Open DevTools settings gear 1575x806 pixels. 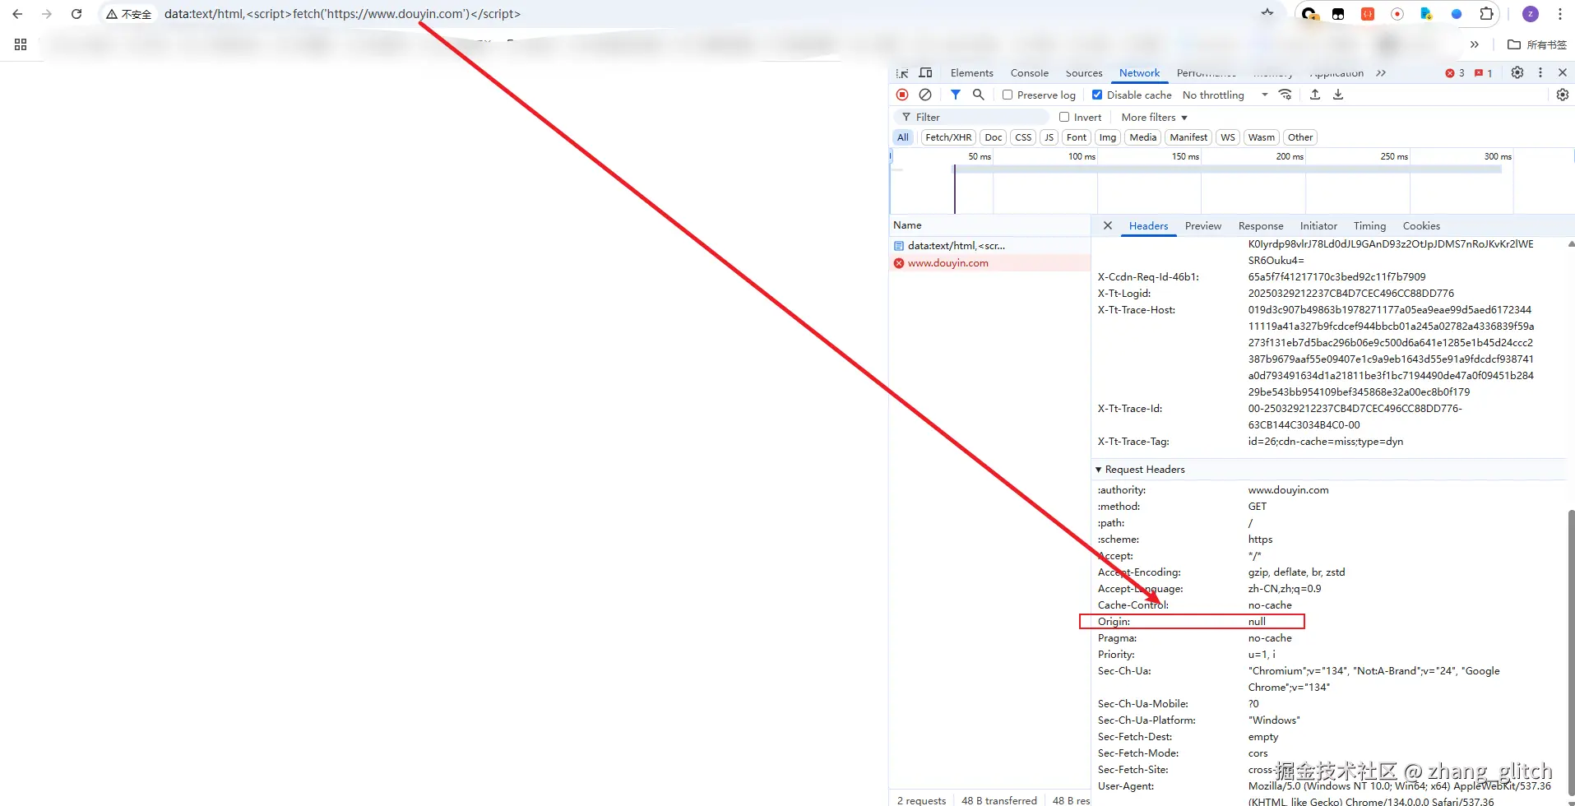1517,73
